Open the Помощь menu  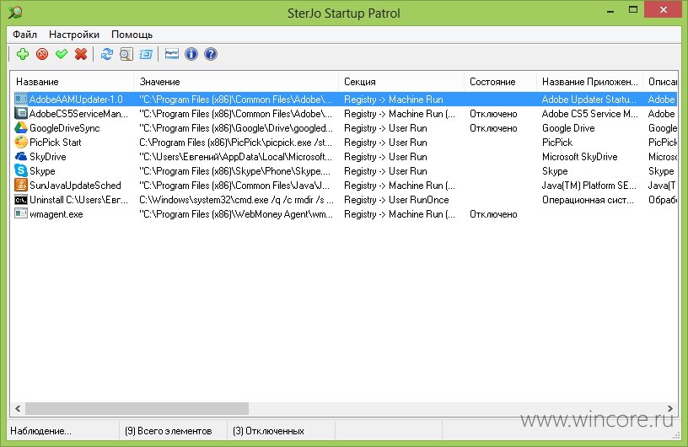132,35
